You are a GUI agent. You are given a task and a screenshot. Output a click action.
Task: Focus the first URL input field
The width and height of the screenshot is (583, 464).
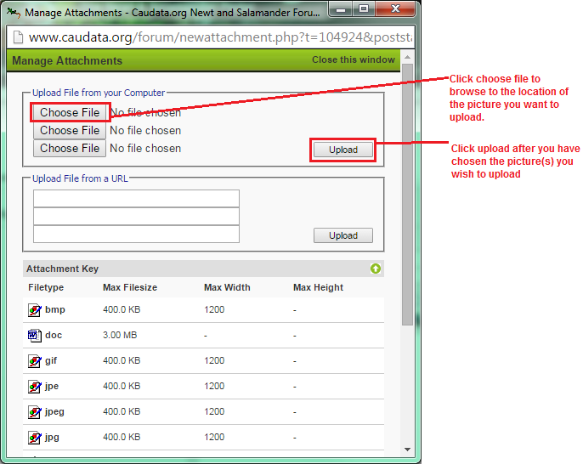click(136, 199)
